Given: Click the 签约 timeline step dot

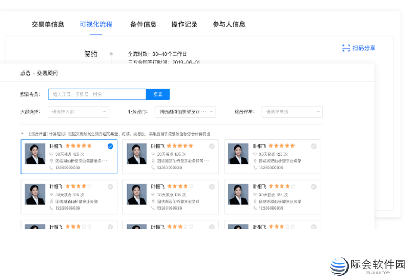Looking at the screenshot, I should pos(111,54).
